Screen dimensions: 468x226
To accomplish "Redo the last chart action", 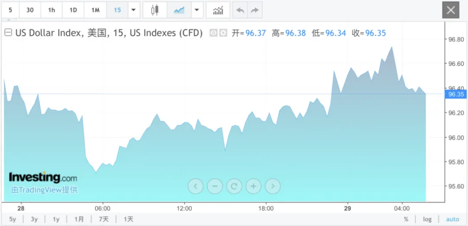I will [x=254, y=10].
